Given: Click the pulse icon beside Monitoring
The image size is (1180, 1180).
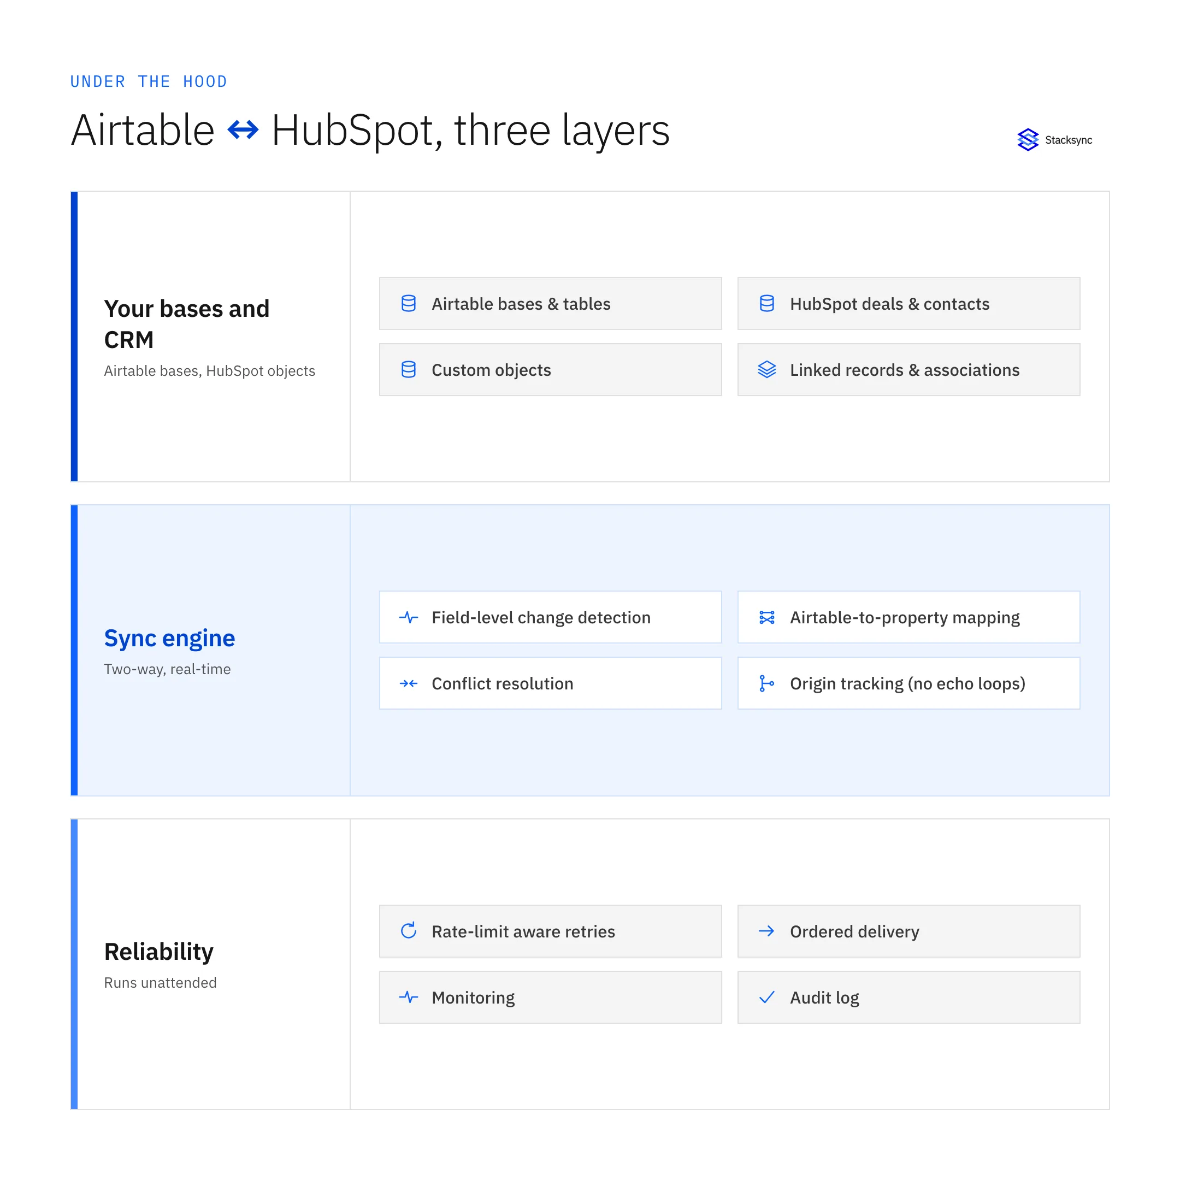Looking at the screenshot, I should tap(409, 998).
